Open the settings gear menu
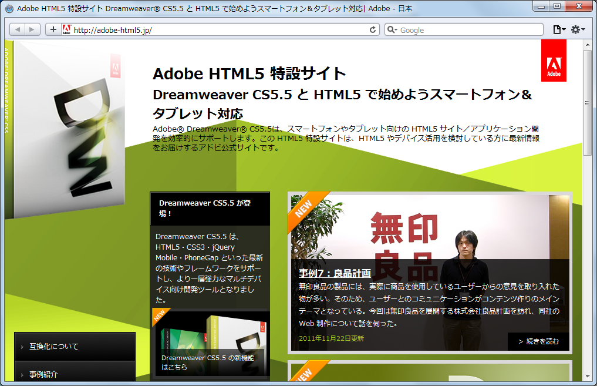Image resolution: width=597 pixels, height=386 pixels. click(x=578, y=30)
